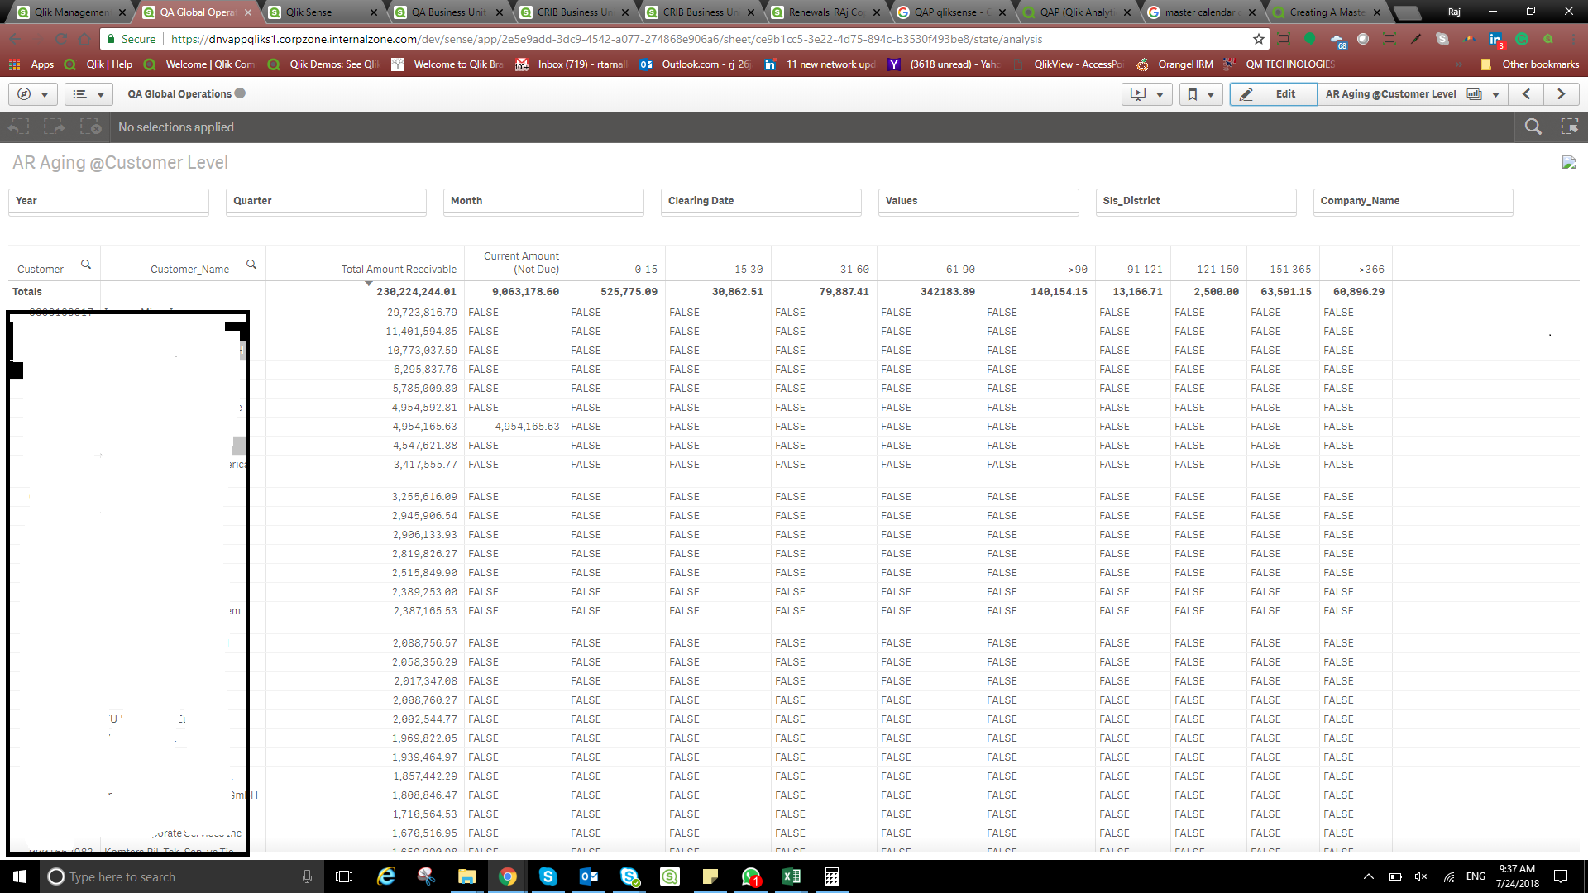Open the Other bookmarks folder

(1530, 64)
